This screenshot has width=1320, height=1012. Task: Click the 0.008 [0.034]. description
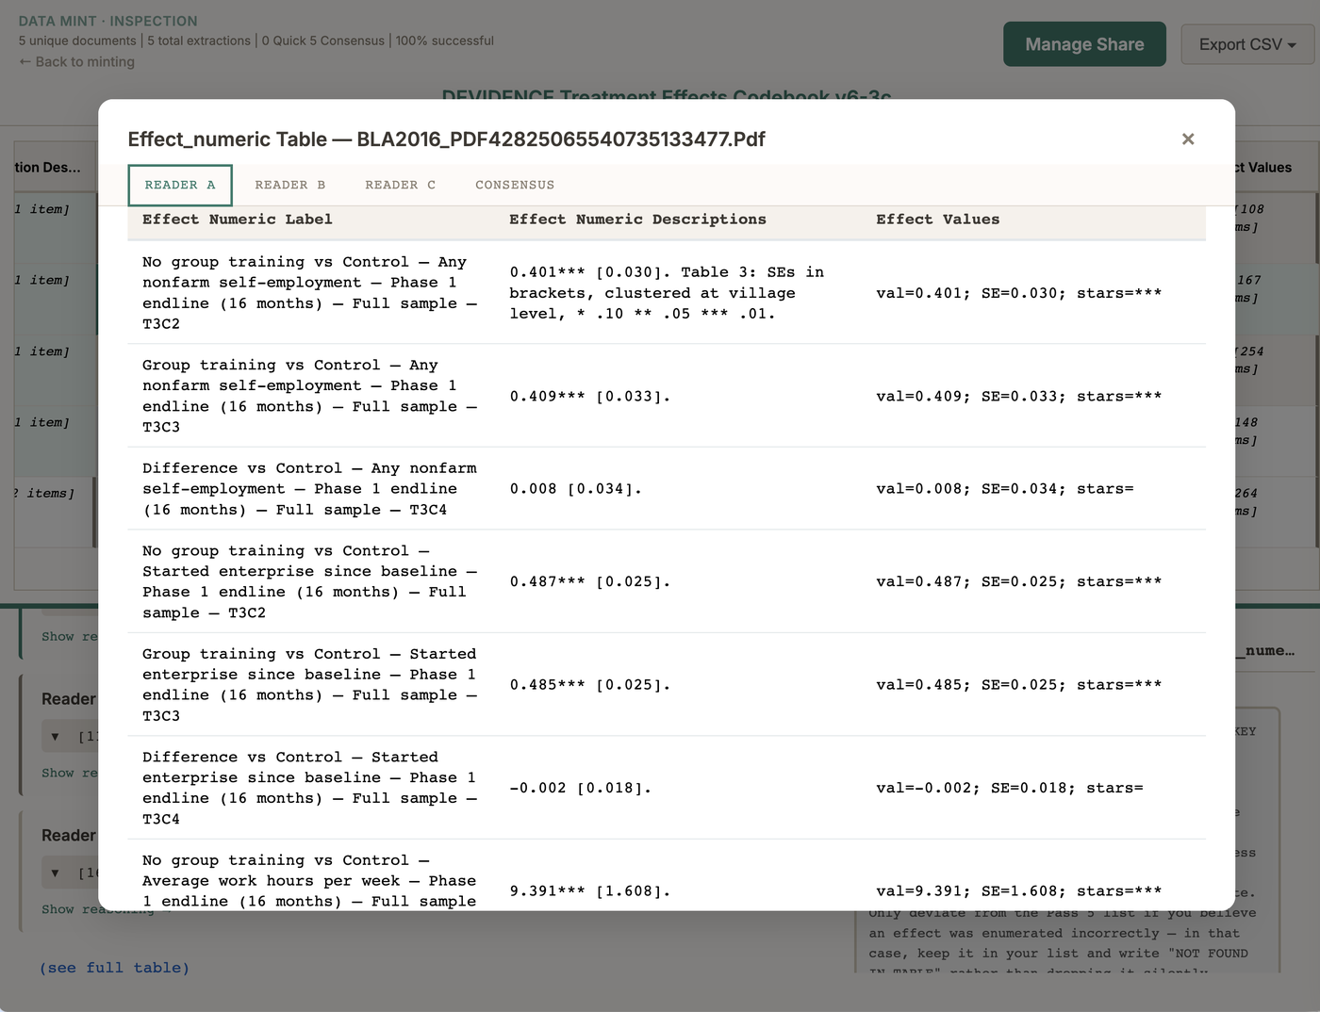pos(575,489)
